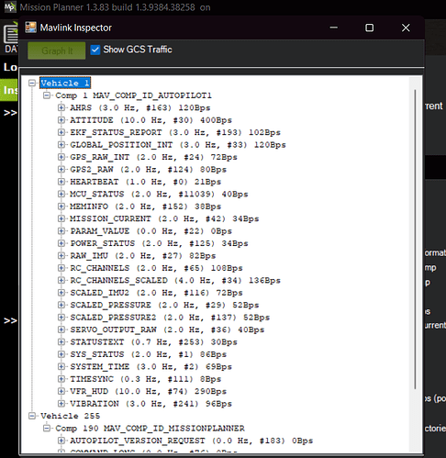Select the VFR_HUD message row
Screen dimensions: 446x458
[x=149, y=391]
